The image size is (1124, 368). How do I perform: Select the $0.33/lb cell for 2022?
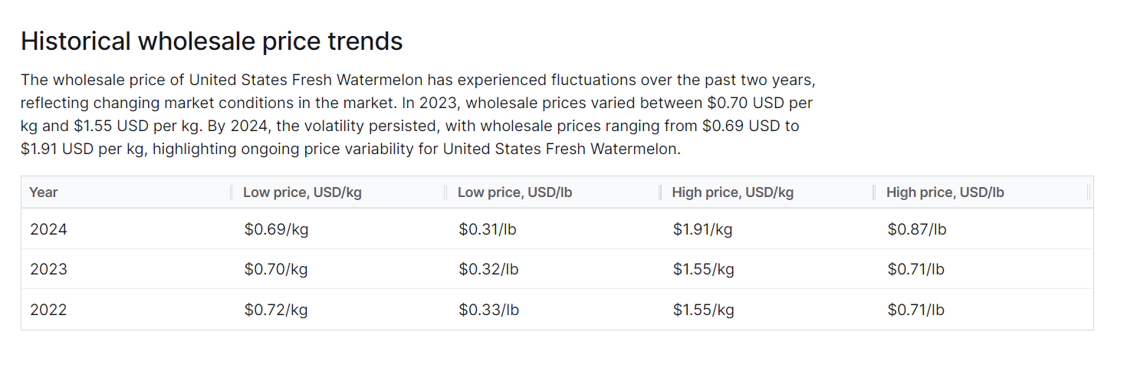(489, 310)
